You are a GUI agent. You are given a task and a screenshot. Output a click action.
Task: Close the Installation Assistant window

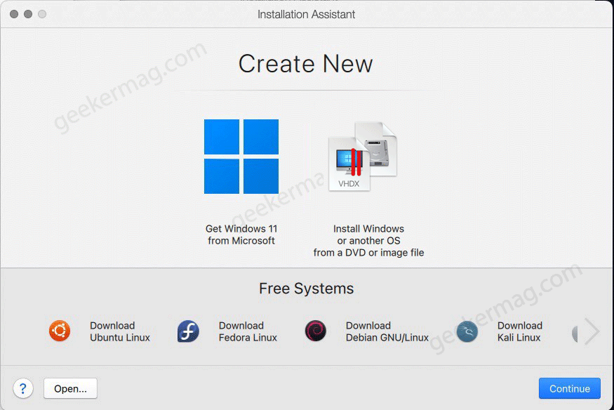(x=14, y=14)
